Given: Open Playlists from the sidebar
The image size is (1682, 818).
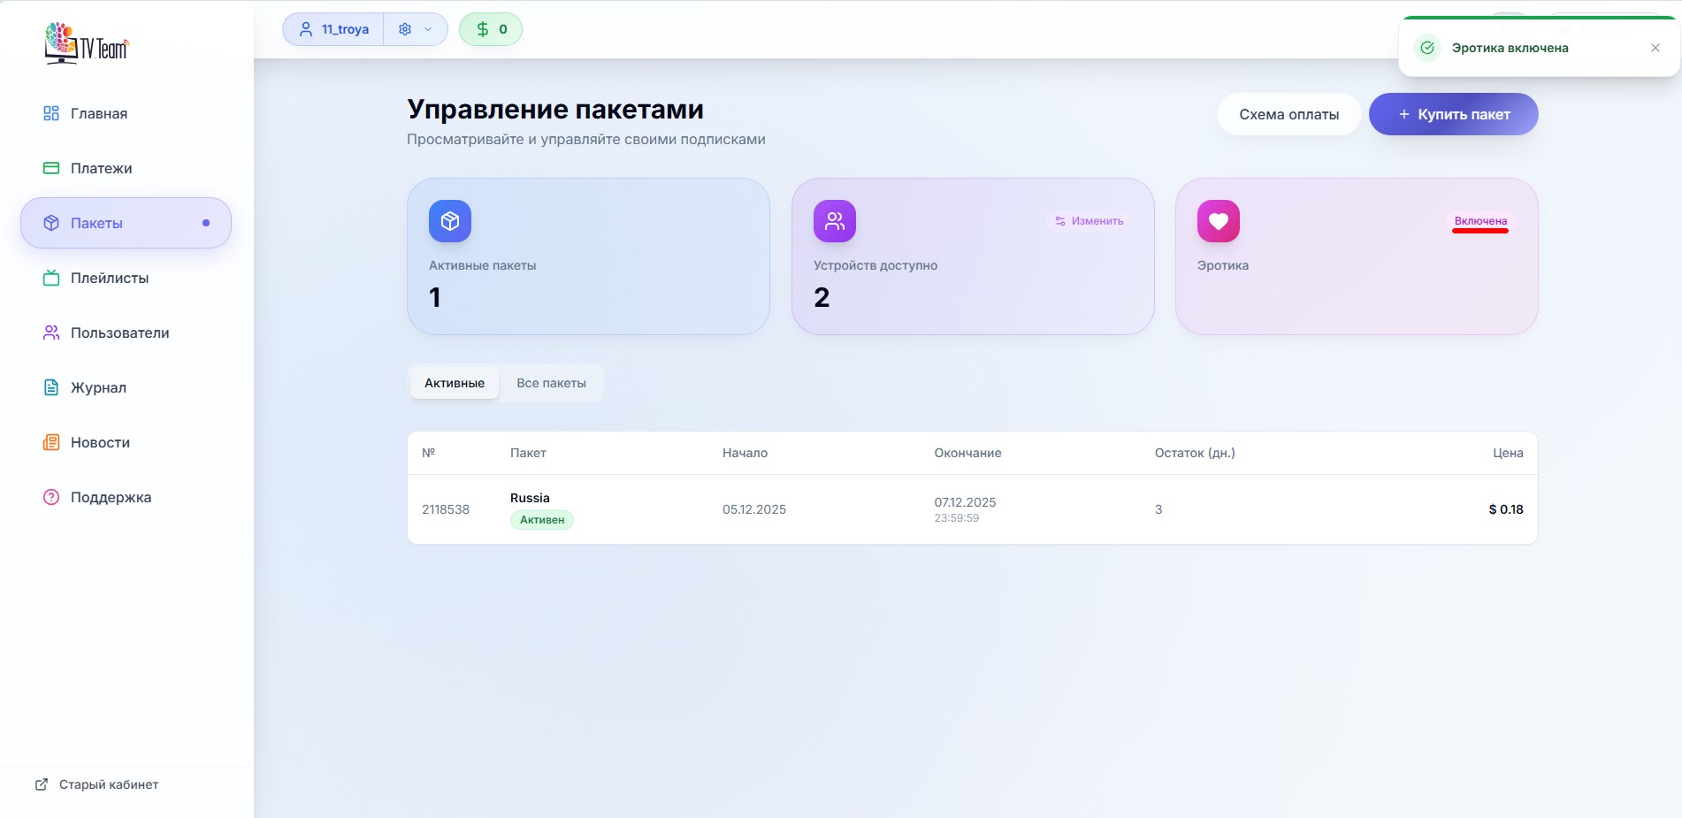Looking at the screenshot, I should pyautogui.click(x=109, y=278).
